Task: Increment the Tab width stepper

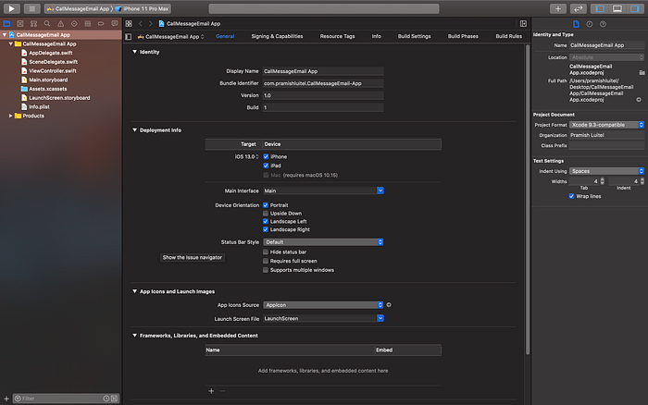Action: click(x=602, y=179)
